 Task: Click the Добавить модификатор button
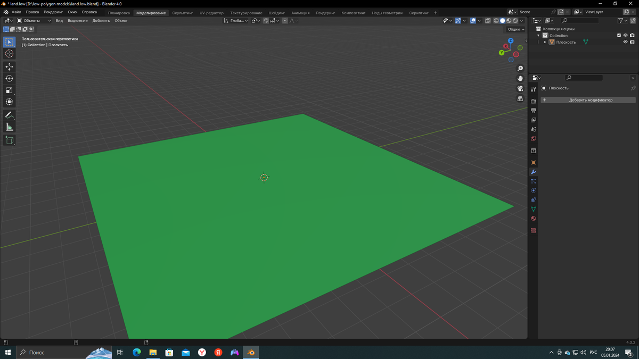tap(588, 100)
